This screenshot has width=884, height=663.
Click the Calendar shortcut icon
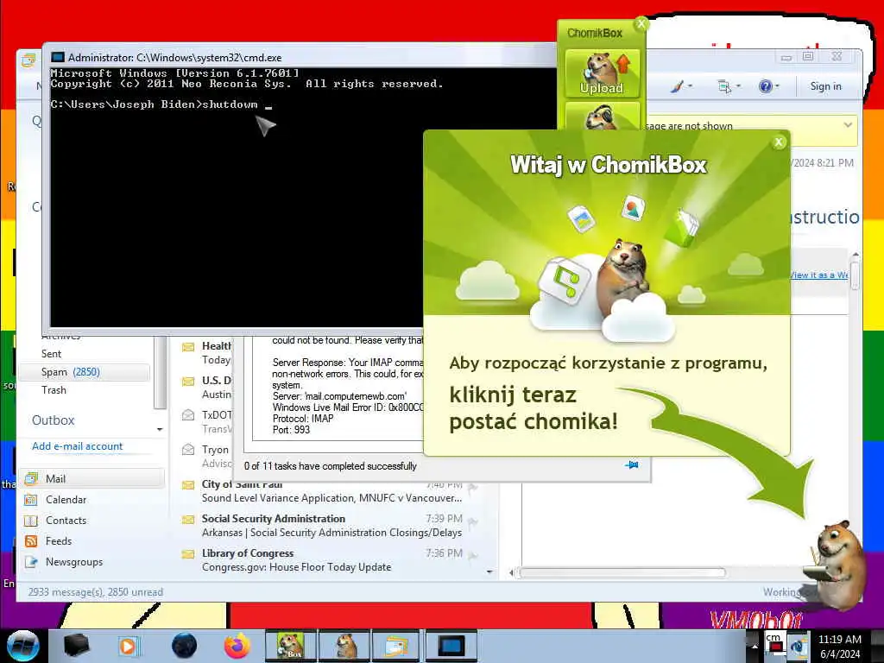pos(31,500)
